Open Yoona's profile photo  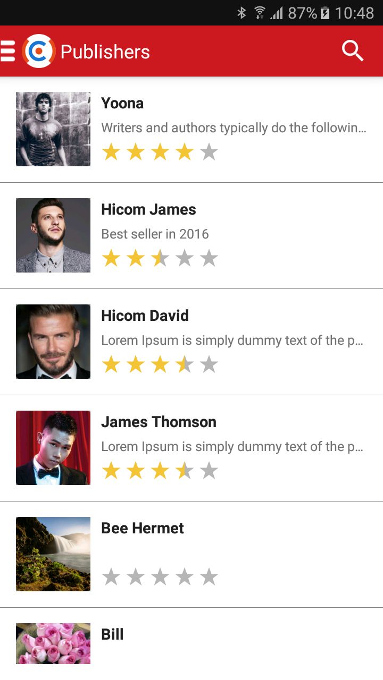point(53,129)
